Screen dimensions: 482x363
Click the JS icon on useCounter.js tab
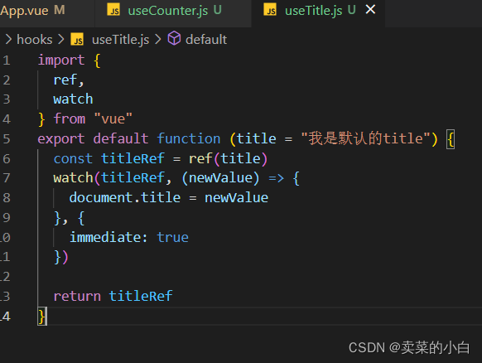[113, 10]
